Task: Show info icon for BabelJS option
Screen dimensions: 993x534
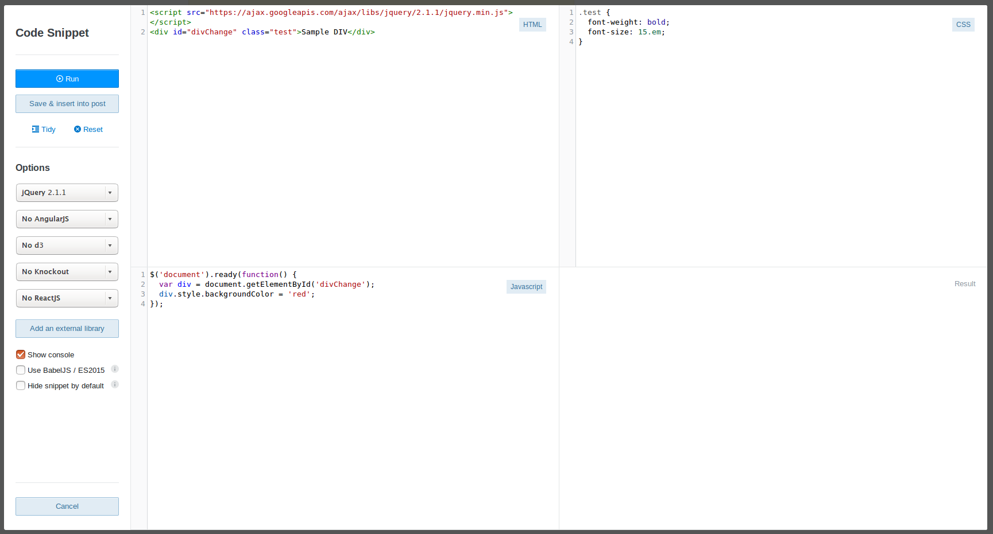Action: [x=115, y=369]
